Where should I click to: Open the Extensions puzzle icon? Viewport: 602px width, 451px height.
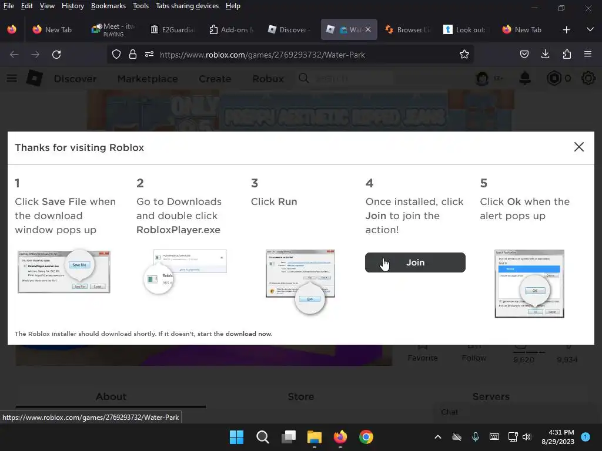click(x=567, y=55)
